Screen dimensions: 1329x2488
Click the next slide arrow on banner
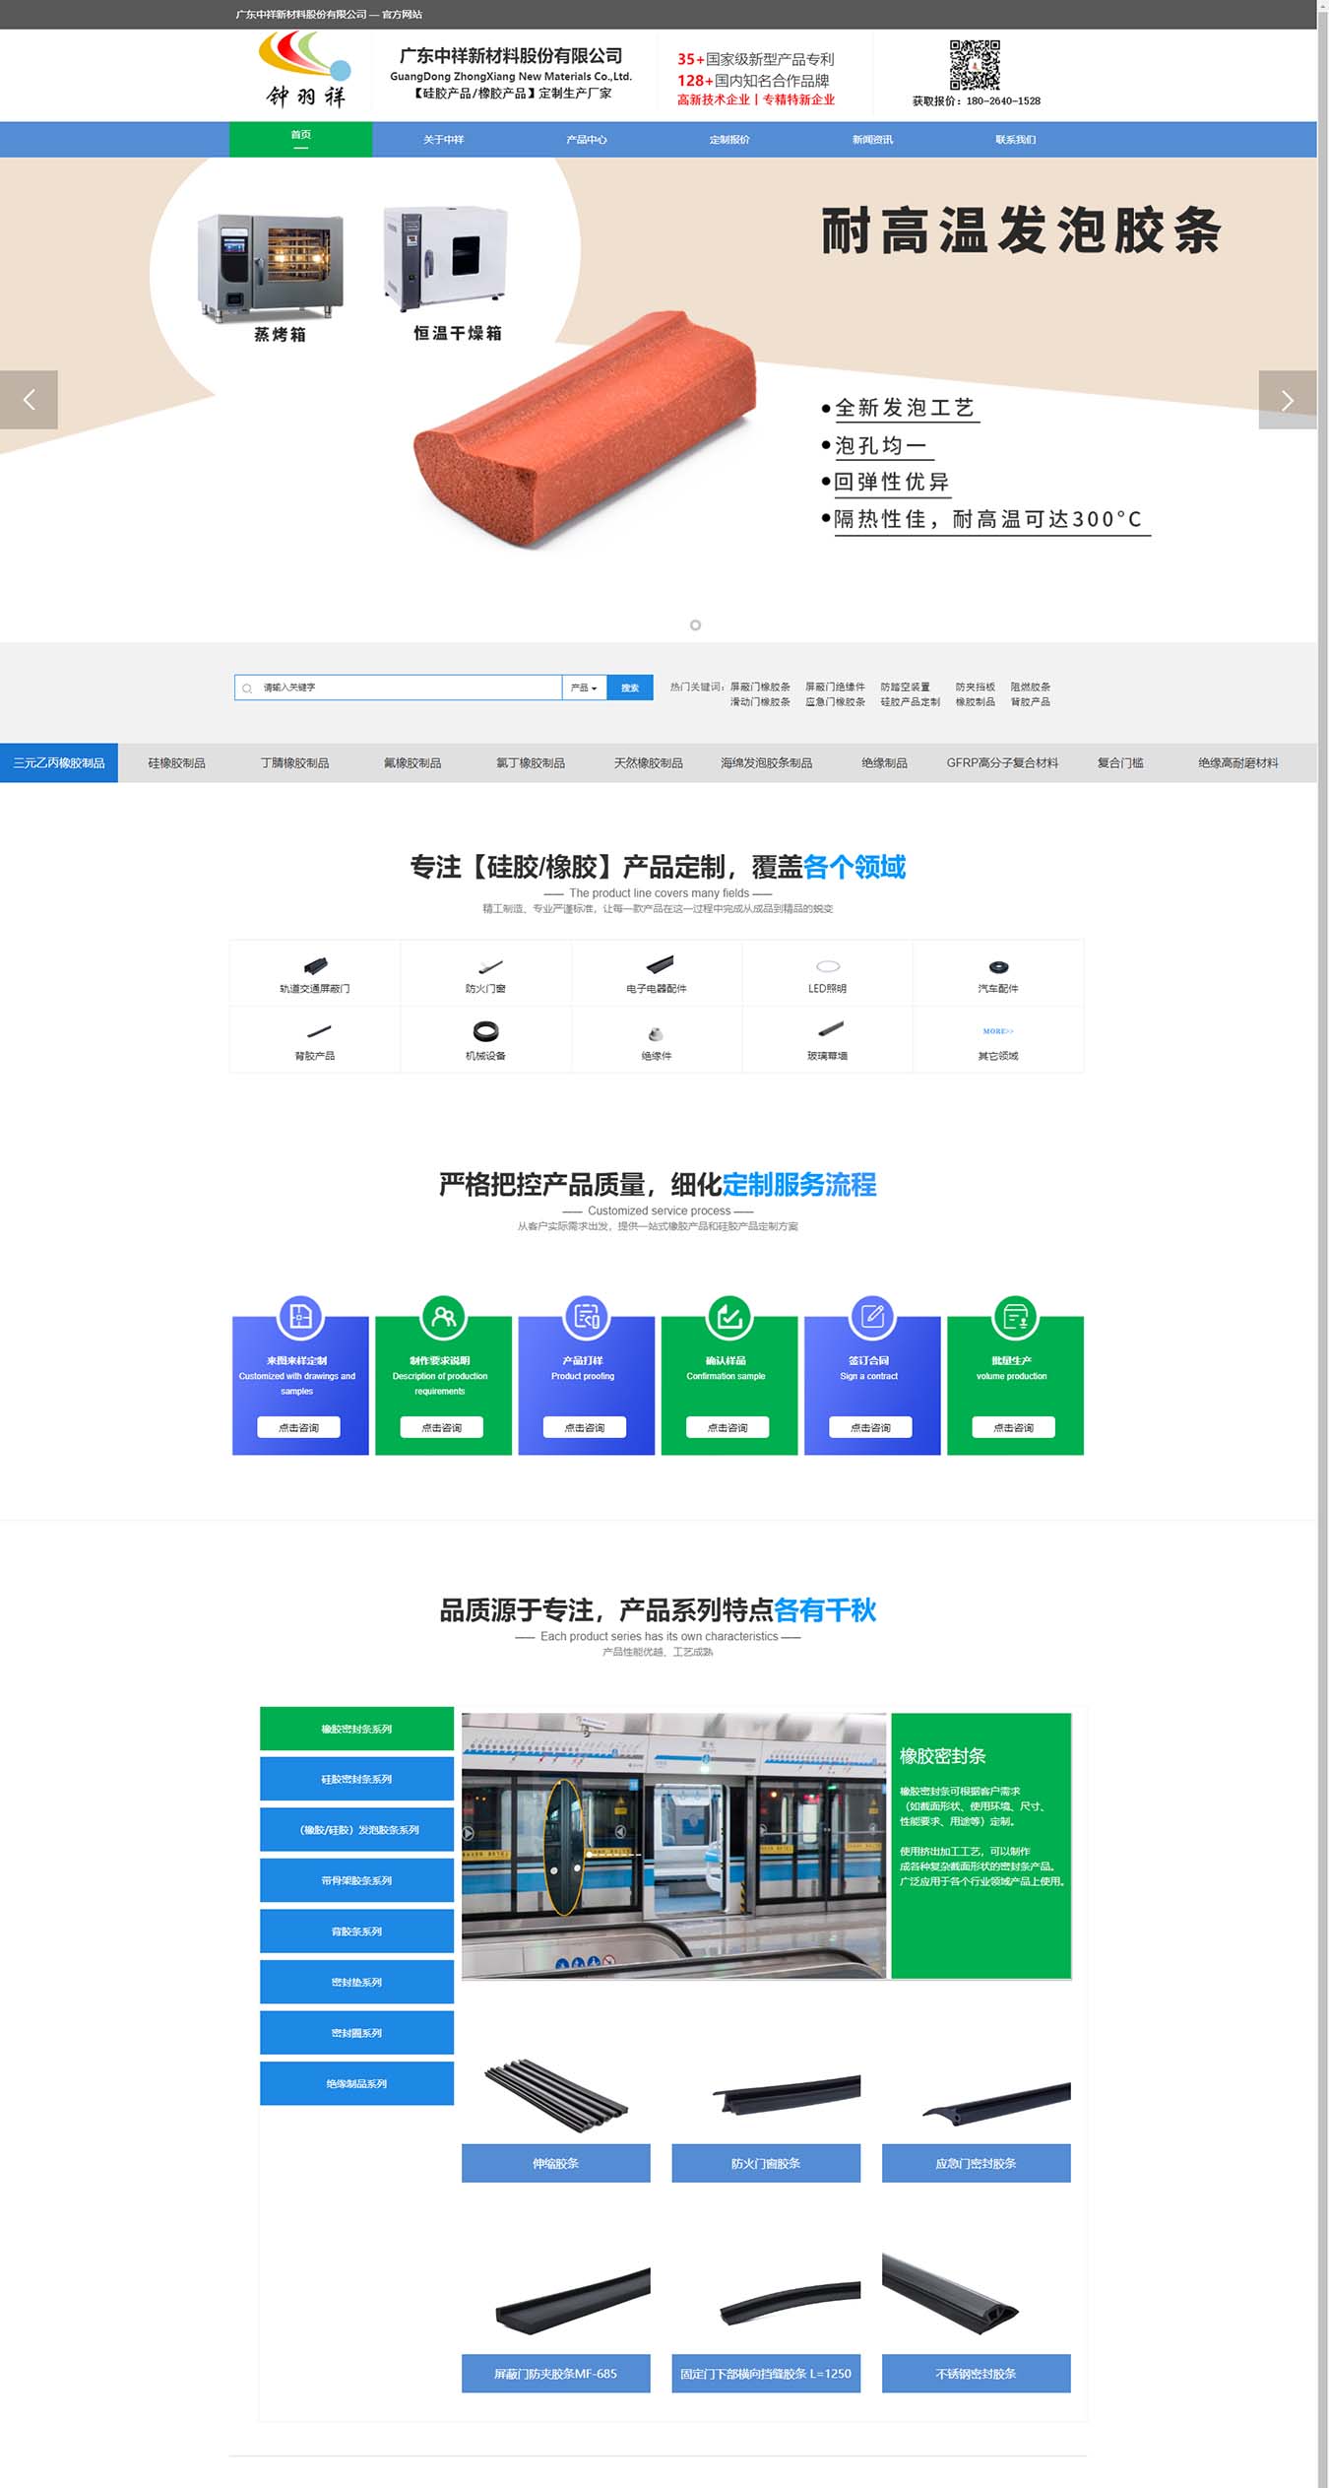[1286, 400]
